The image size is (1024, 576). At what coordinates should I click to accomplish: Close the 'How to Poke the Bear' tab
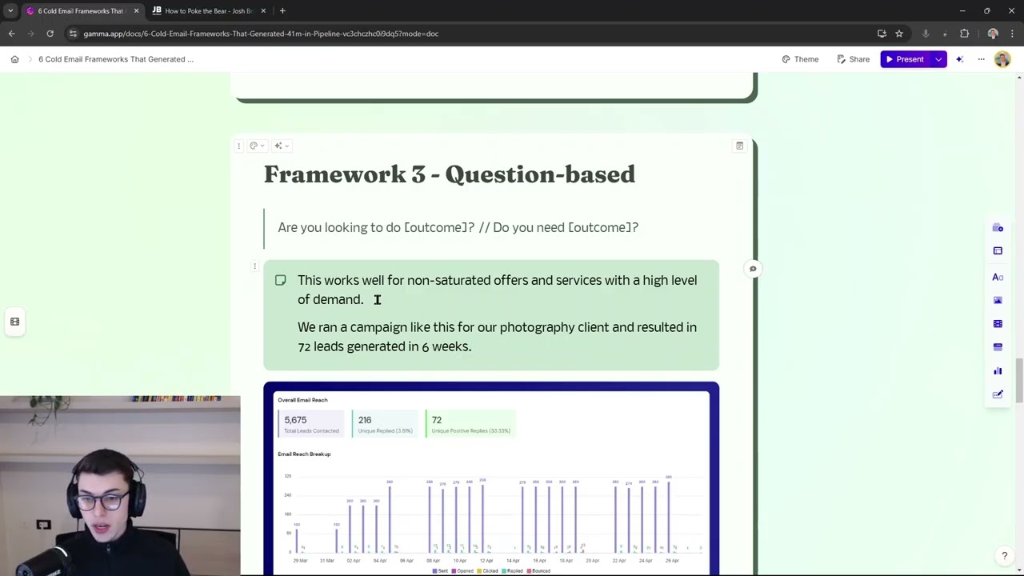(x=263, y=11)
